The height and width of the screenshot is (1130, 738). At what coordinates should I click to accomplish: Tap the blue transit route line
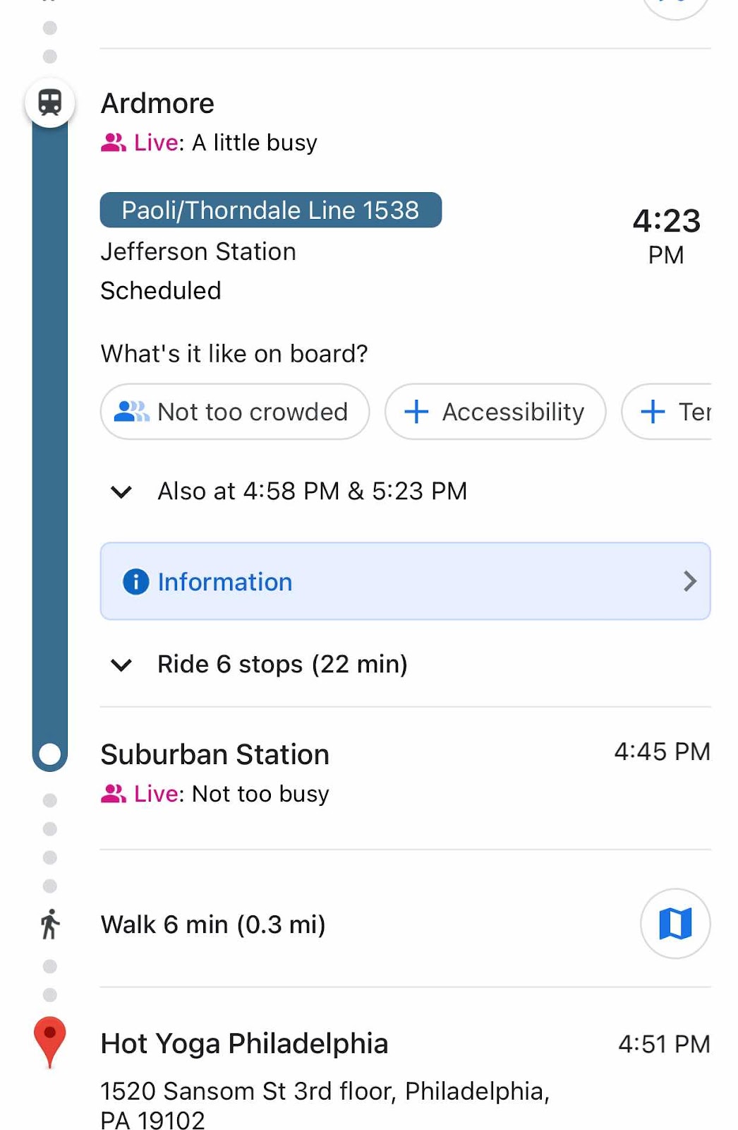point(49,438)
